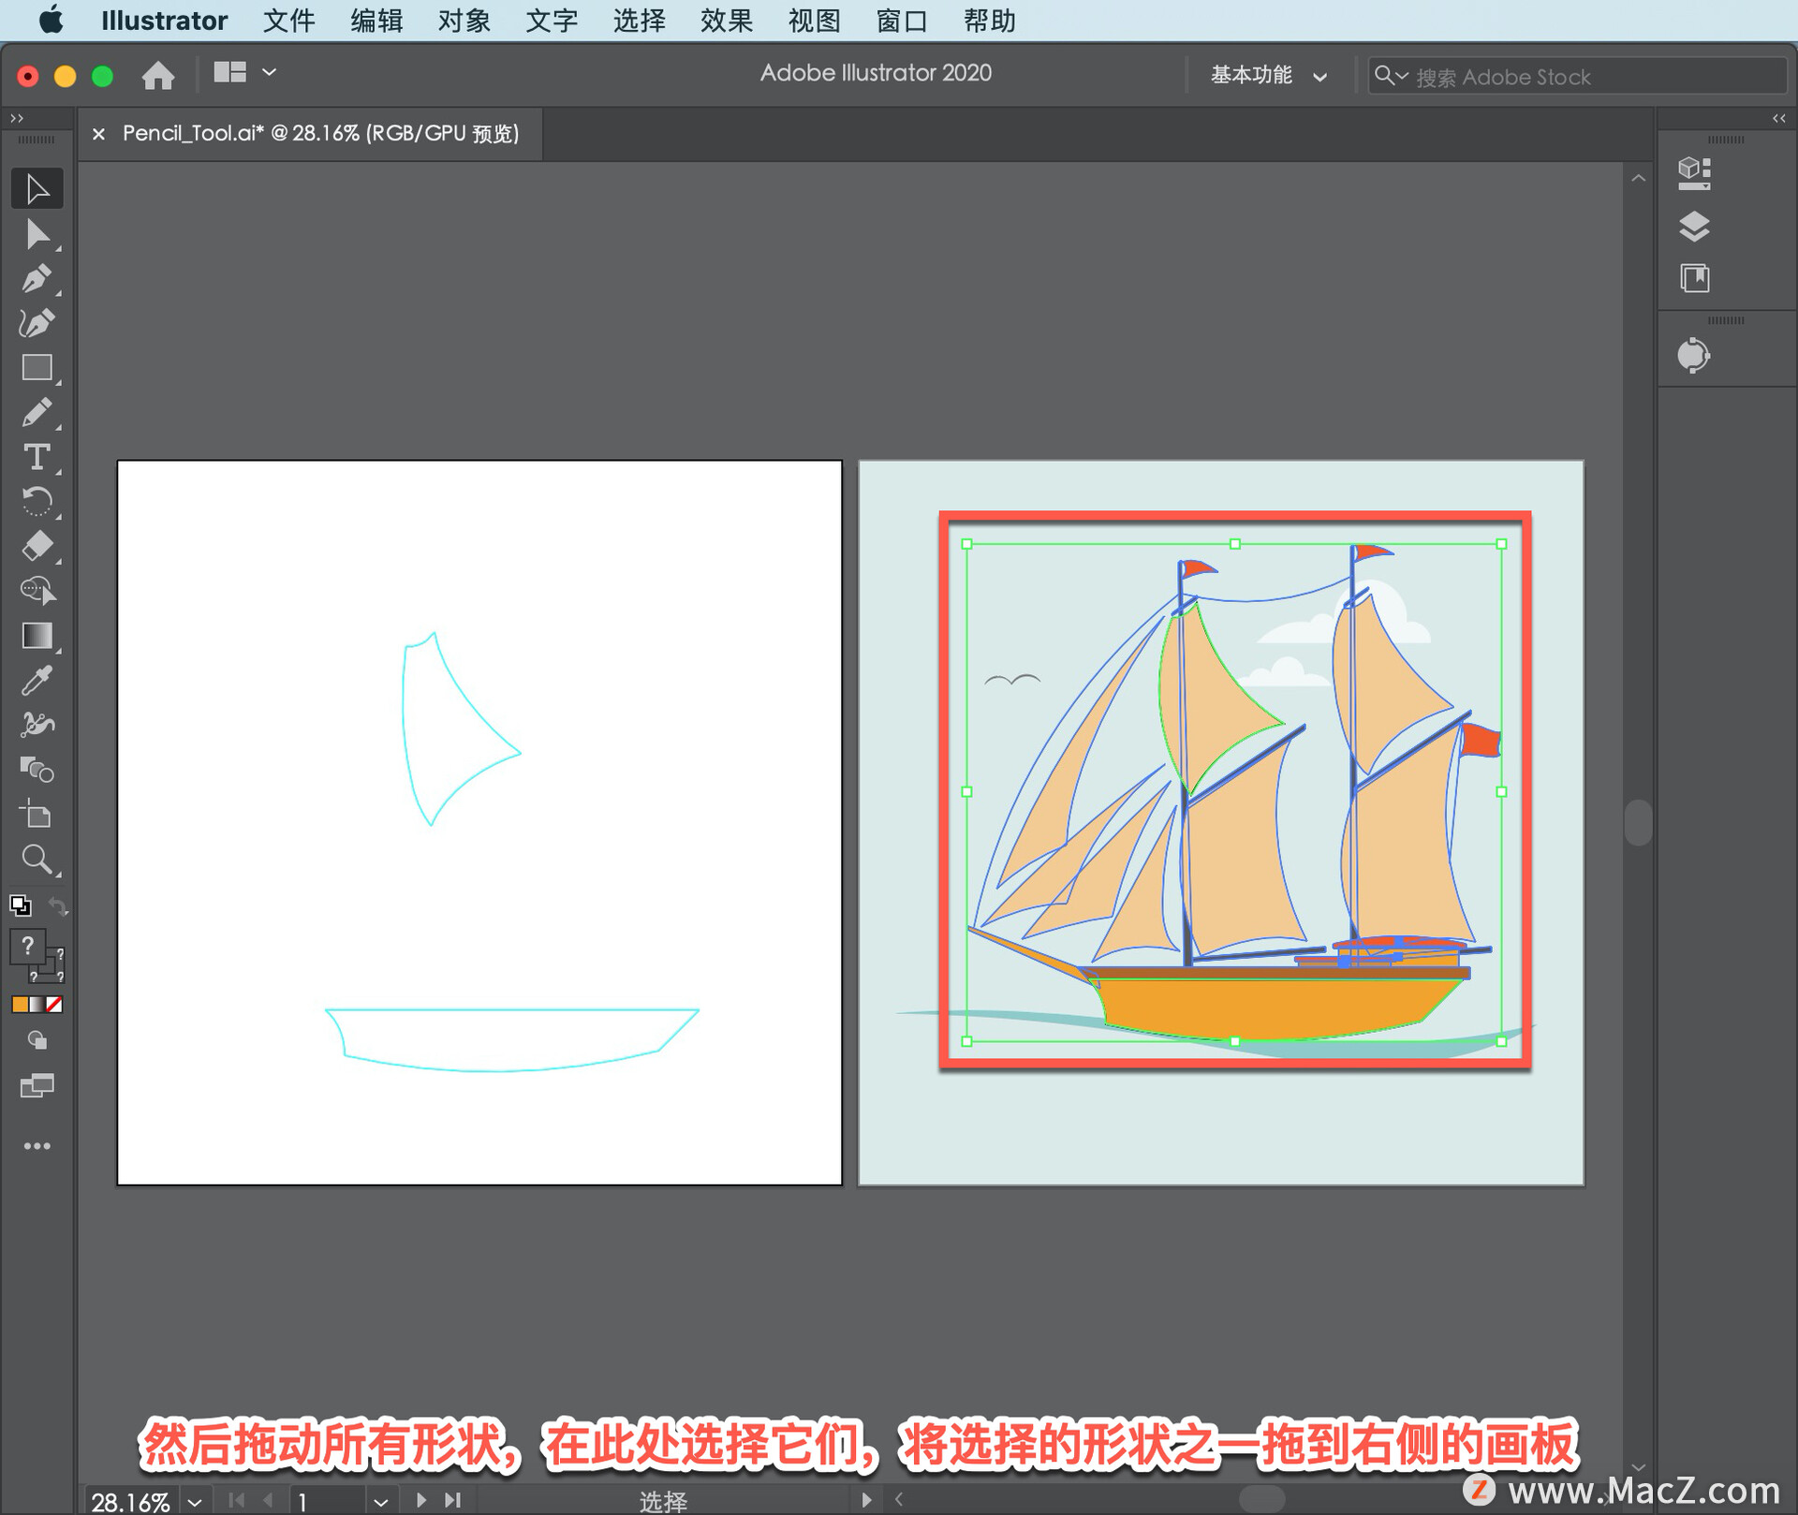Go to the last artboard
The height and width of the screenshot is (1515, 1798).
click(453, 1500)
